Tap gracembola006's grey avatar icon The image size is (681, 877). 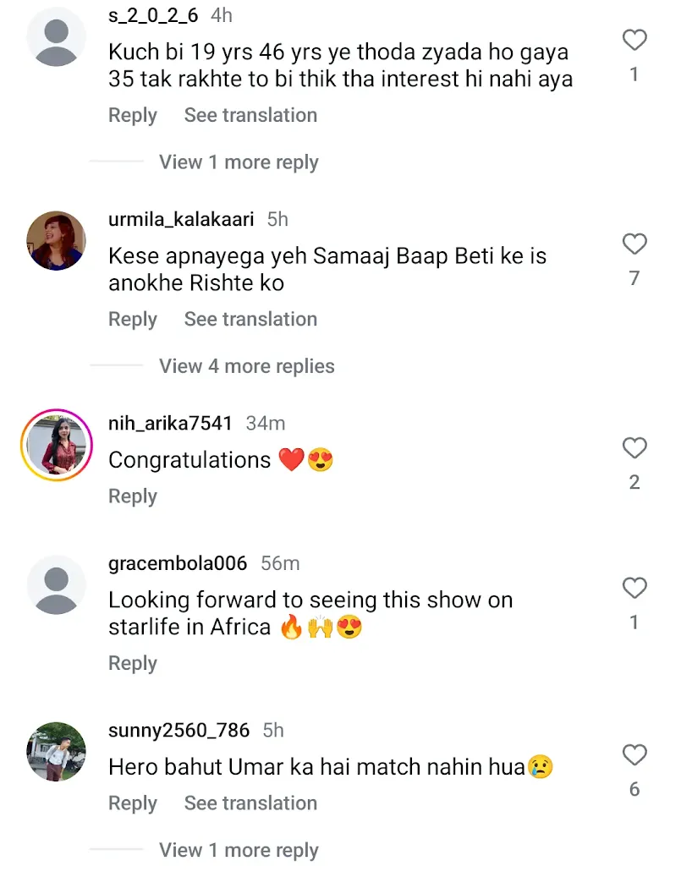pyautogui.click(x=57, y=584)
